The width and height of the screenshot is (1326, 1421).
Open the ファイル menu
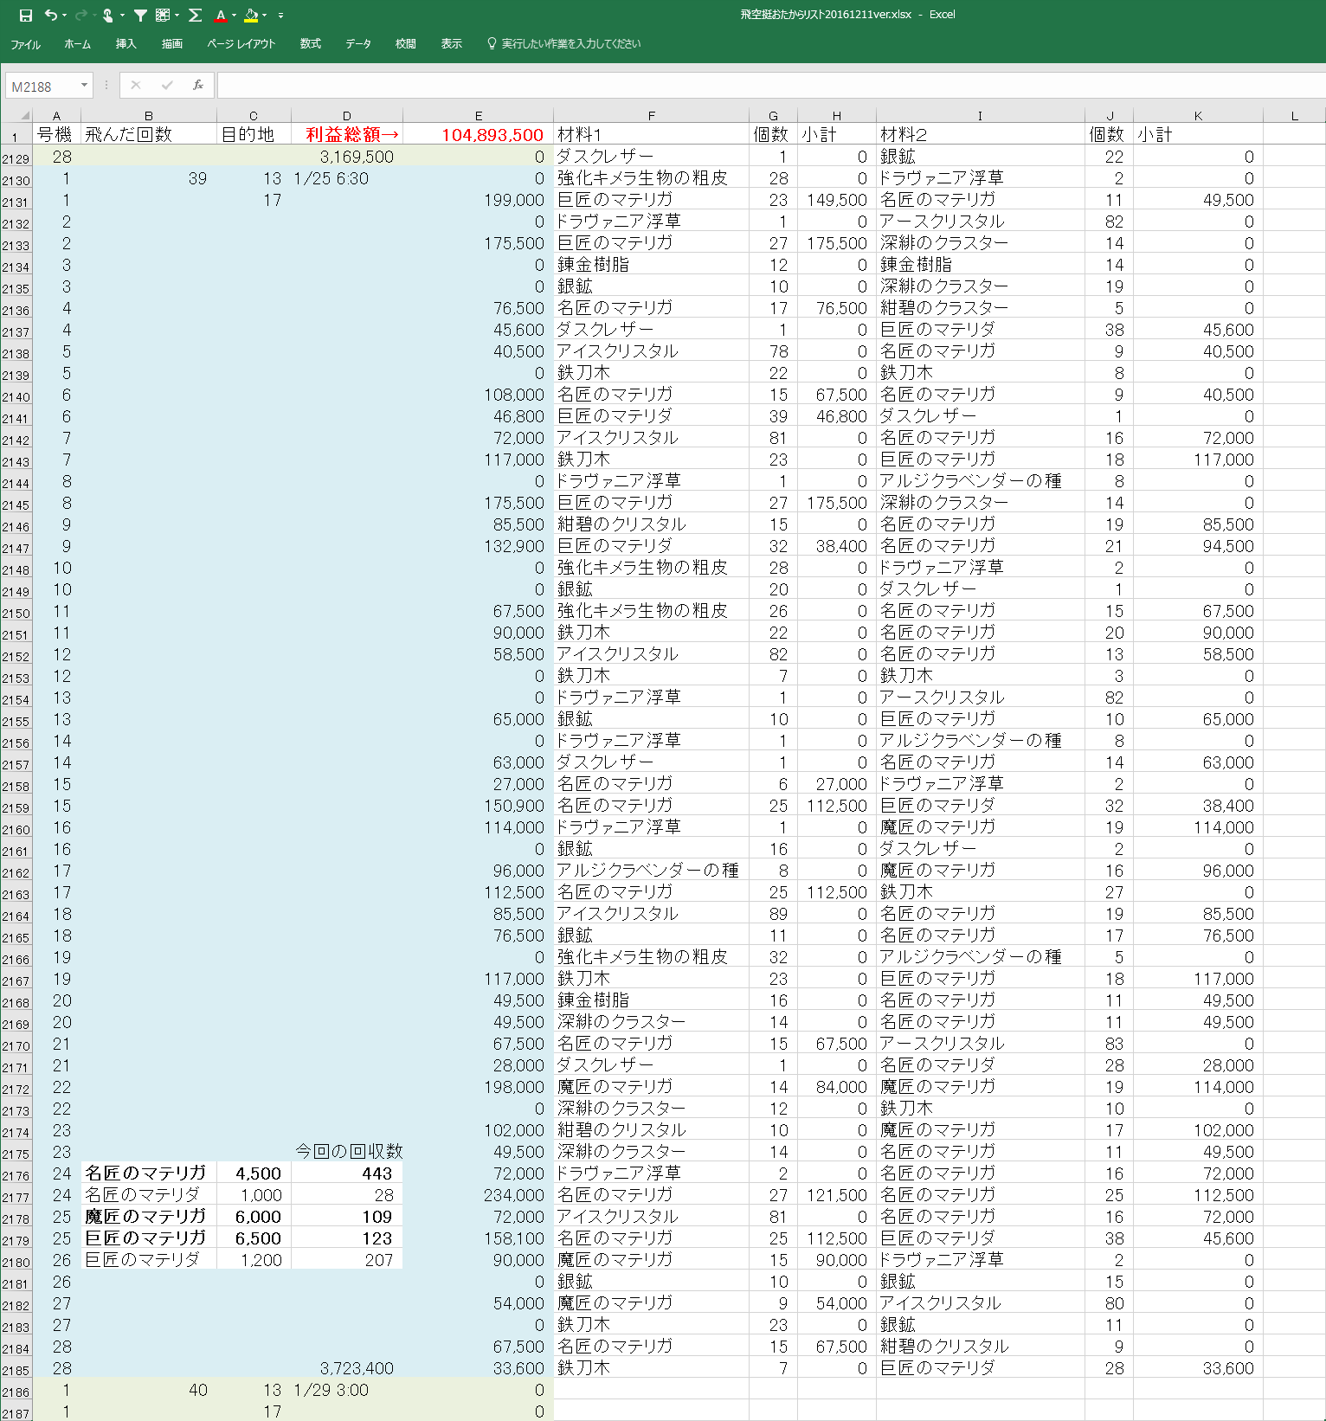point(25,43)
